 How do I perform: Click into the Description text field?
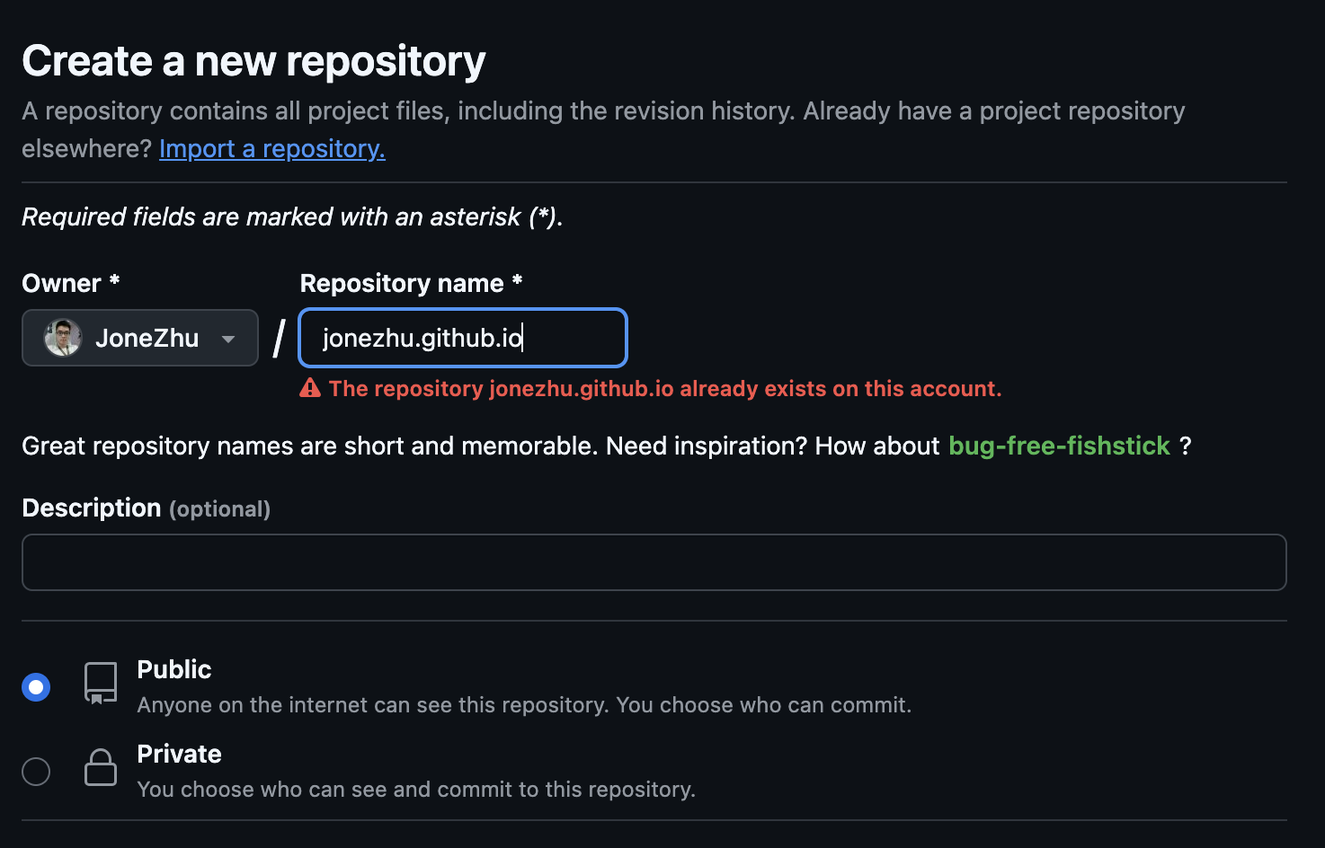click(x=654, y=562)
